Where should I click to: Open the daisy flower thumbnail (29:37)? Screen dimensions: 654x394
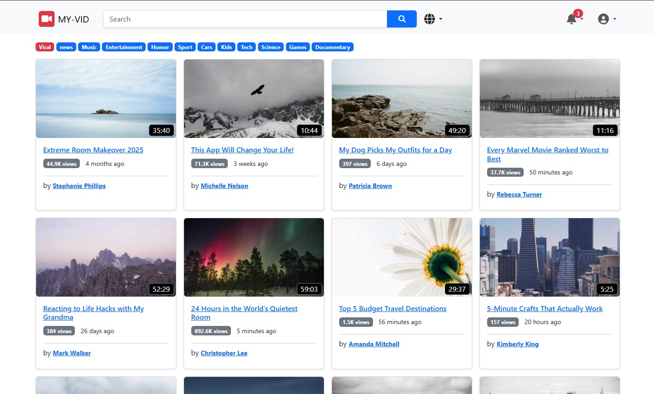click(402, 257)
